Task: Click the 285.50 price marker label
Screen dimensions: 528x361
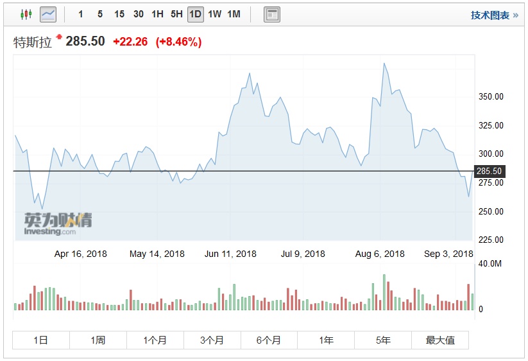Action: click(490, 172)
